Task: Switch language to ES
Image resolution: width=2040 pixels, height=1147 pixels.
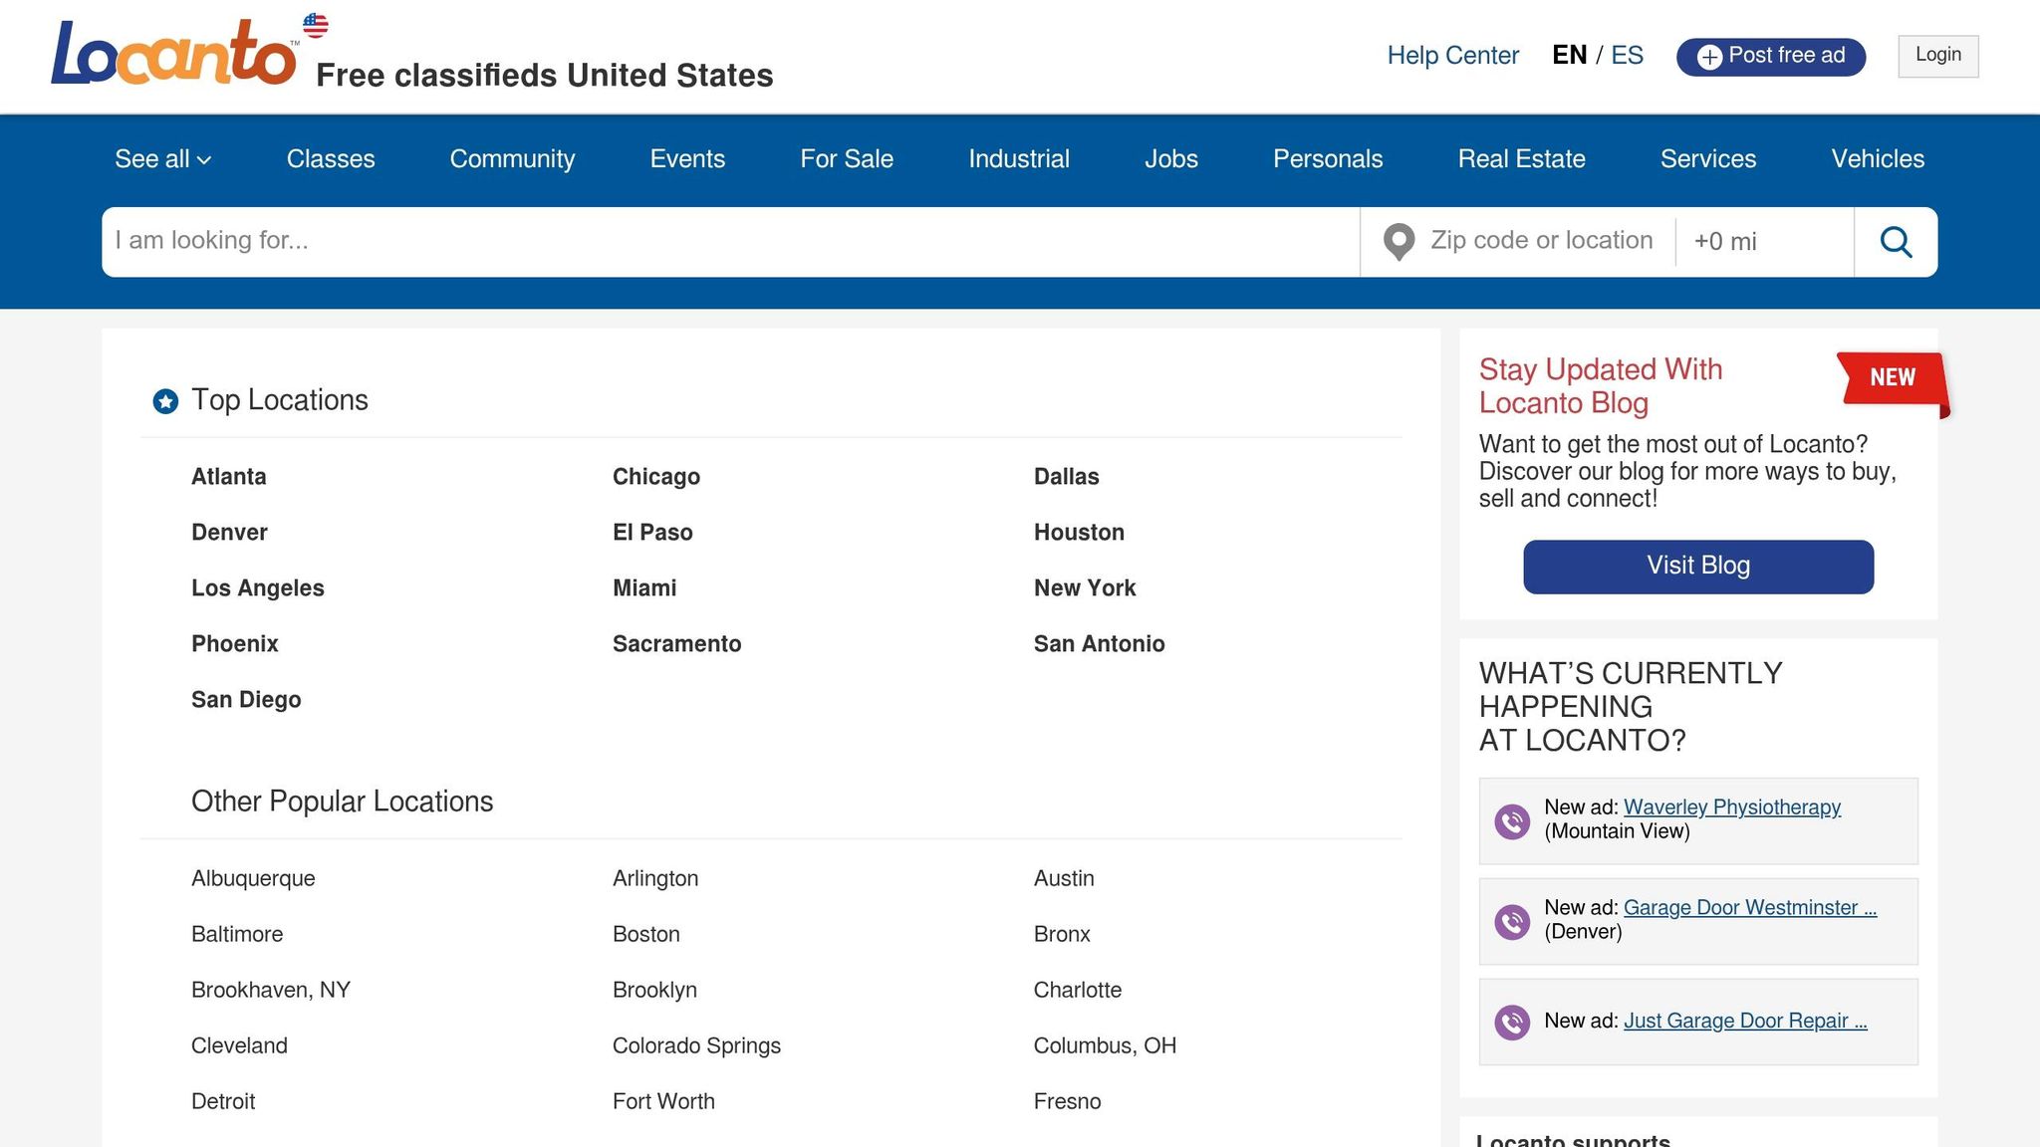Action: coord(1627,56)
